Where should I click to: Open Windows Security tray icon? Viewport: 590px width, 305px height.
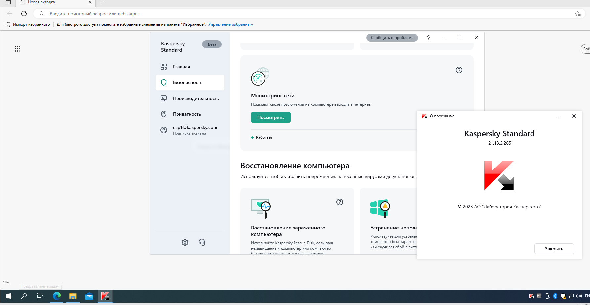(x=563, y=296)
